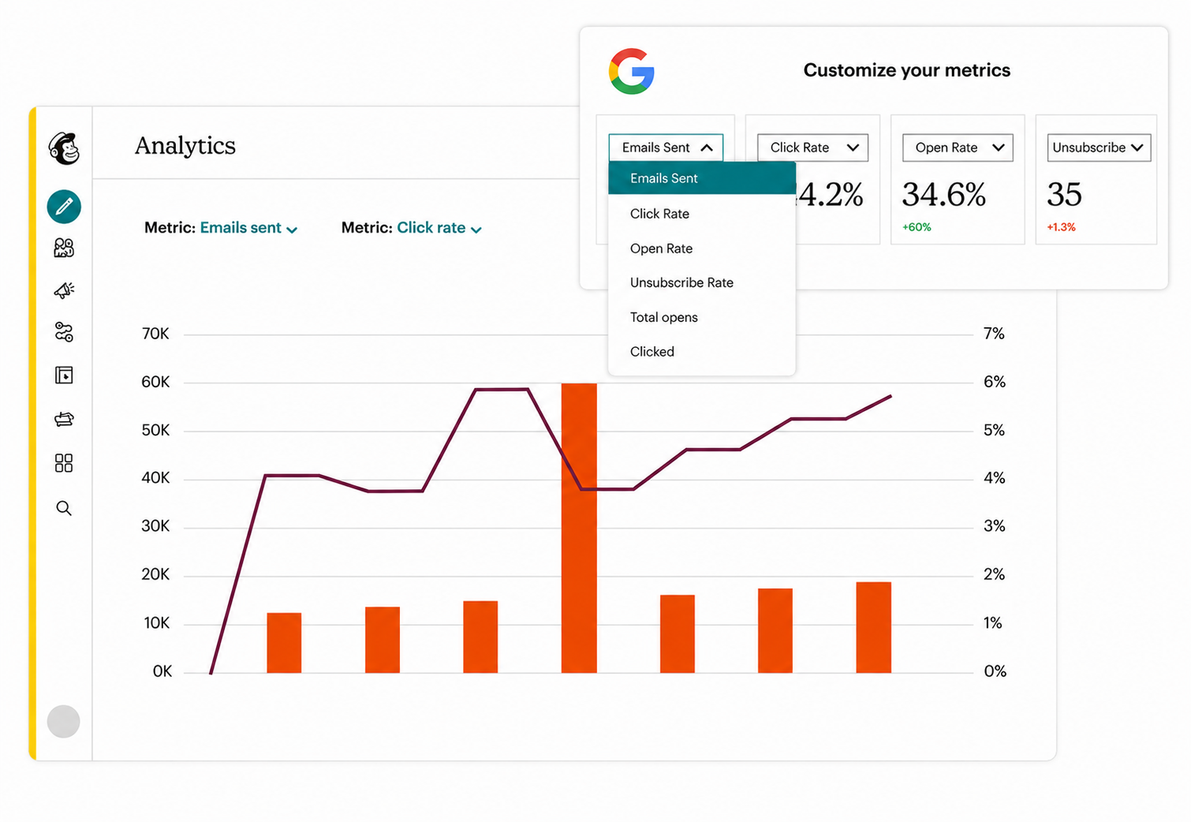Open the Campaigns megaphone icon
1191x822 pixels.
pos(64,290)
